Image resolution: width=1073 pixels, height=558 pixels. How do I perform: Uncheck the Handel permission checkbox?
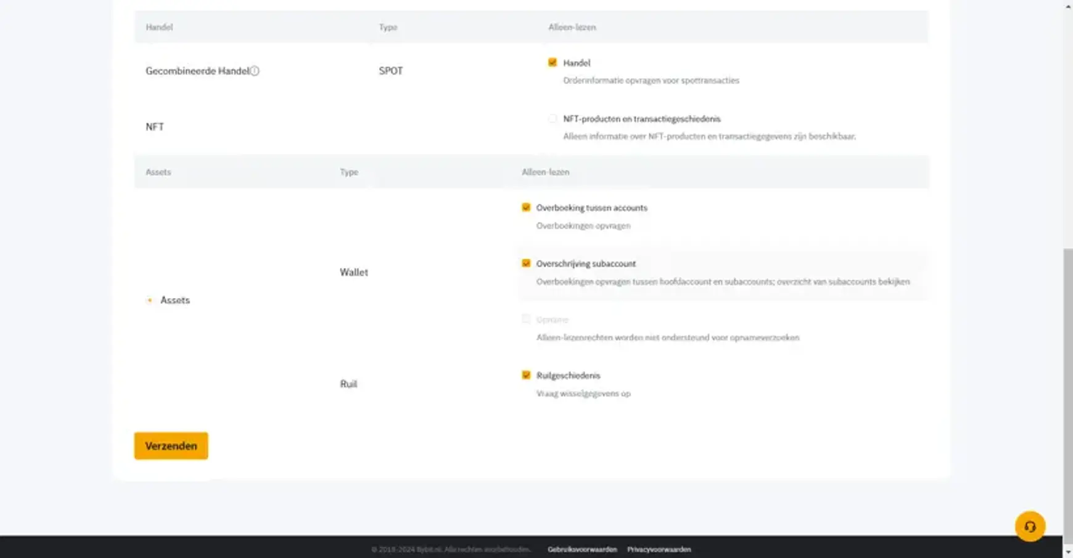552,62
